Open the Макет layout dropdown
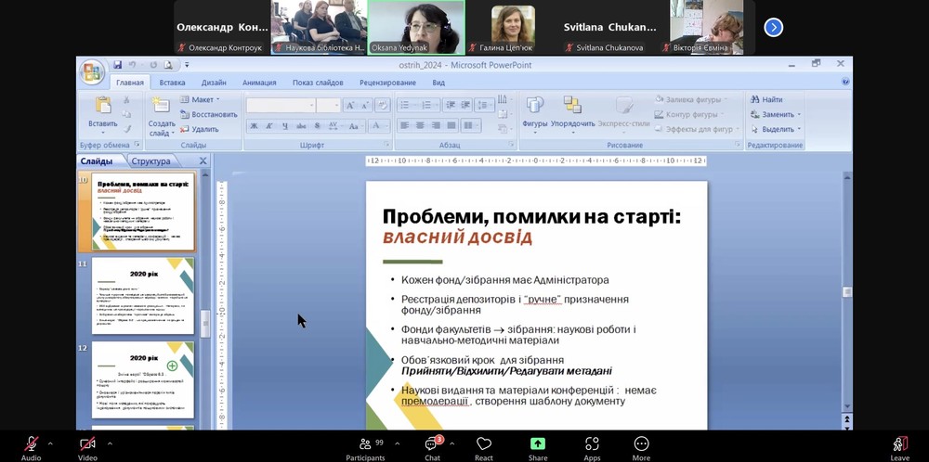 pos(204,99)
